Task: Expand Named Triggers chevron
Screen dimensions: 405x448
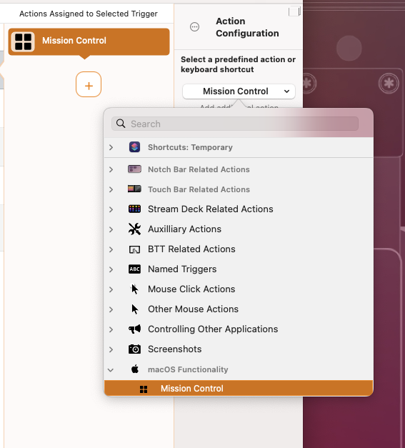Action: 111,269
